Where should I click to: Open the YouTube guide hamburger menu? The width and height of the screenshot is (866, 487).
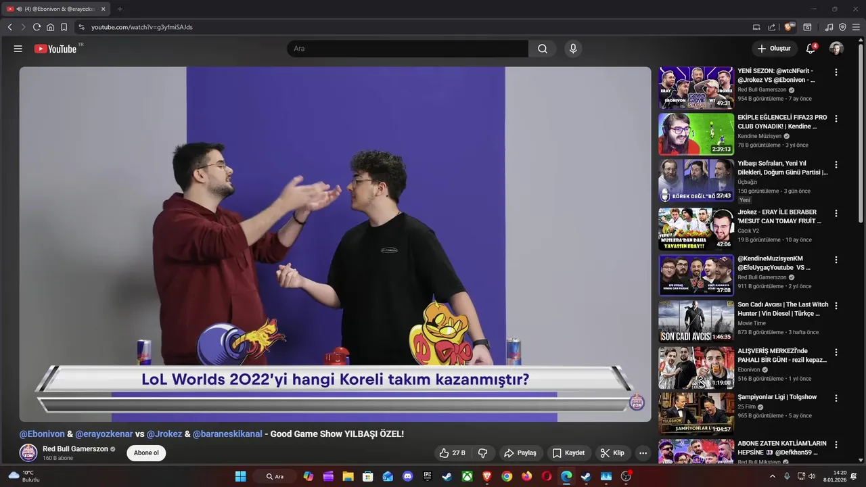pyautogui.click(x=18, y=49)
